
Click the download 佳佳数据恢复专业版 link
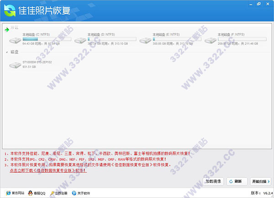pyautogui.click(x=48, y=171)
